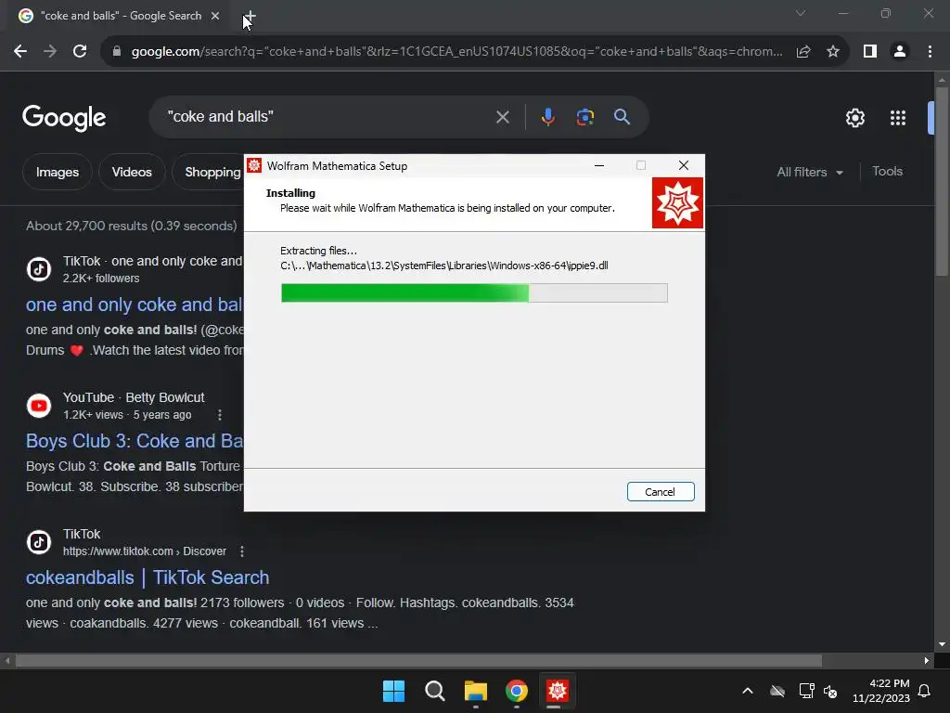Switch to the Images filter
Viewport: 950px width, 713px height.
pyautogui.click(x=57, y=172)
